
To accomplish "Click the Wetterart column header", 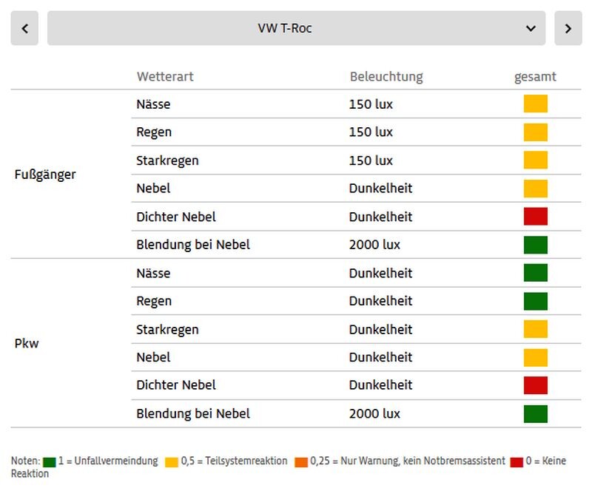I will click(x=165, y=77).
